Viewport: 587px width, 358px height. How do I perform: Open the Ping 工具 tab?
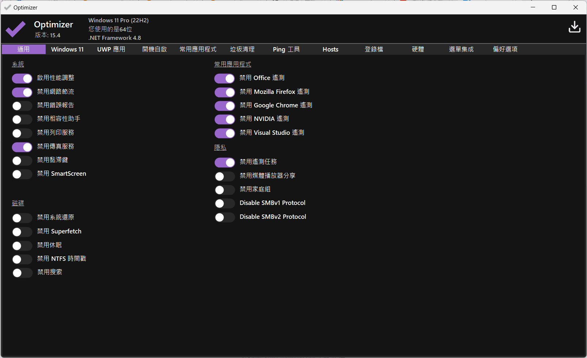286,49
